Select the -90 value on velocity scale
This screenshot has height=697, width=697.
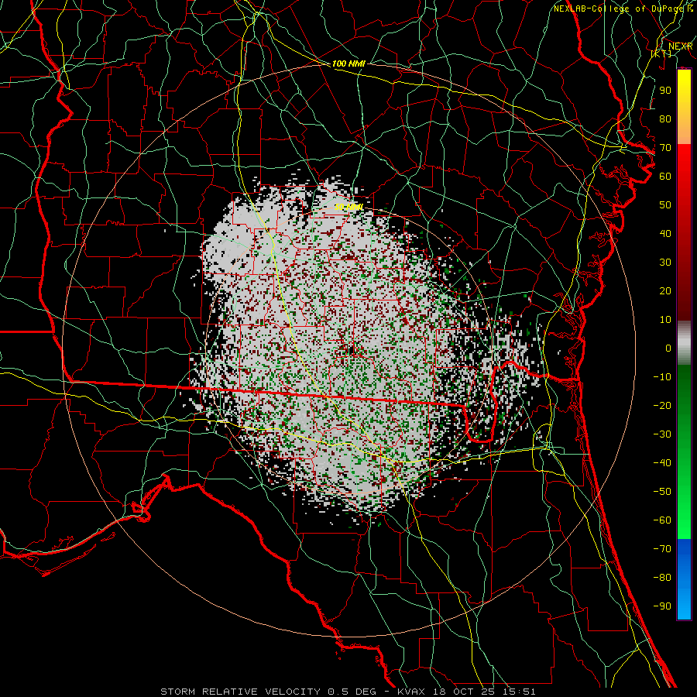click(662, 606)
